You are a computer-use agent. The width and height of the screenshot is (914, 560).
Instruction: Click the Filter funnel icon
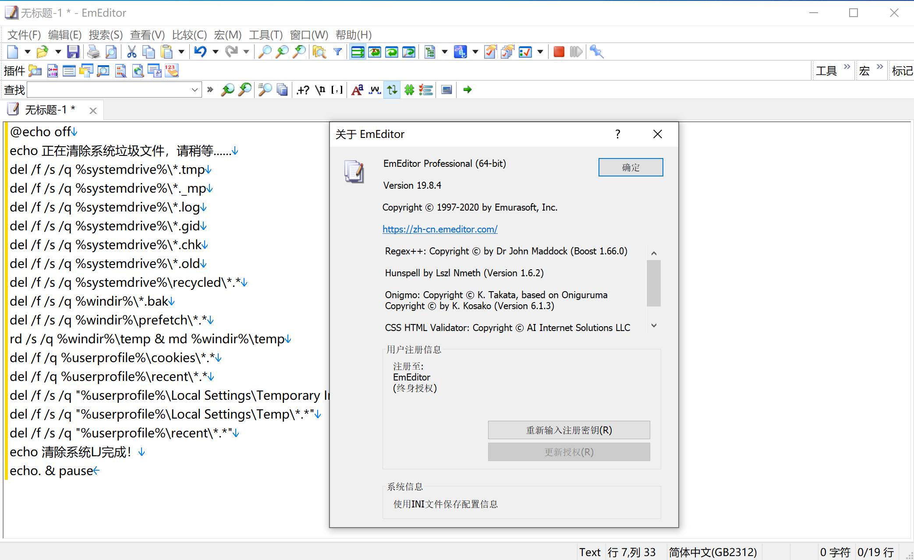(x=337, y=52)
